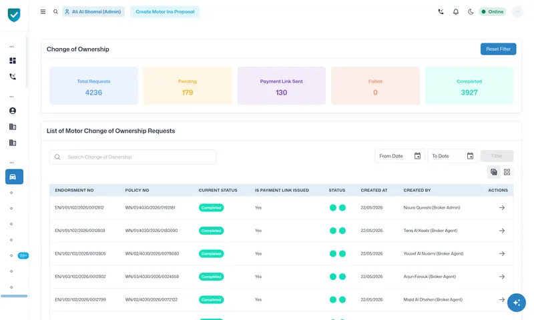Click endorsement EN/1/02/102/2026/0012805
The image size is (534, 320).
[80, 254]
